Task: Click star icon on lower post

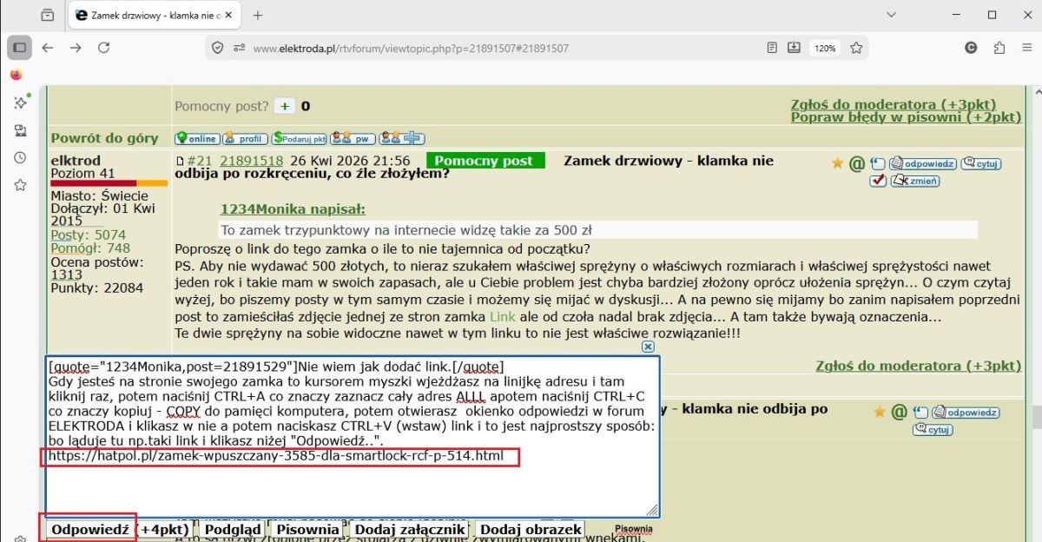Action: pos(880,412)
